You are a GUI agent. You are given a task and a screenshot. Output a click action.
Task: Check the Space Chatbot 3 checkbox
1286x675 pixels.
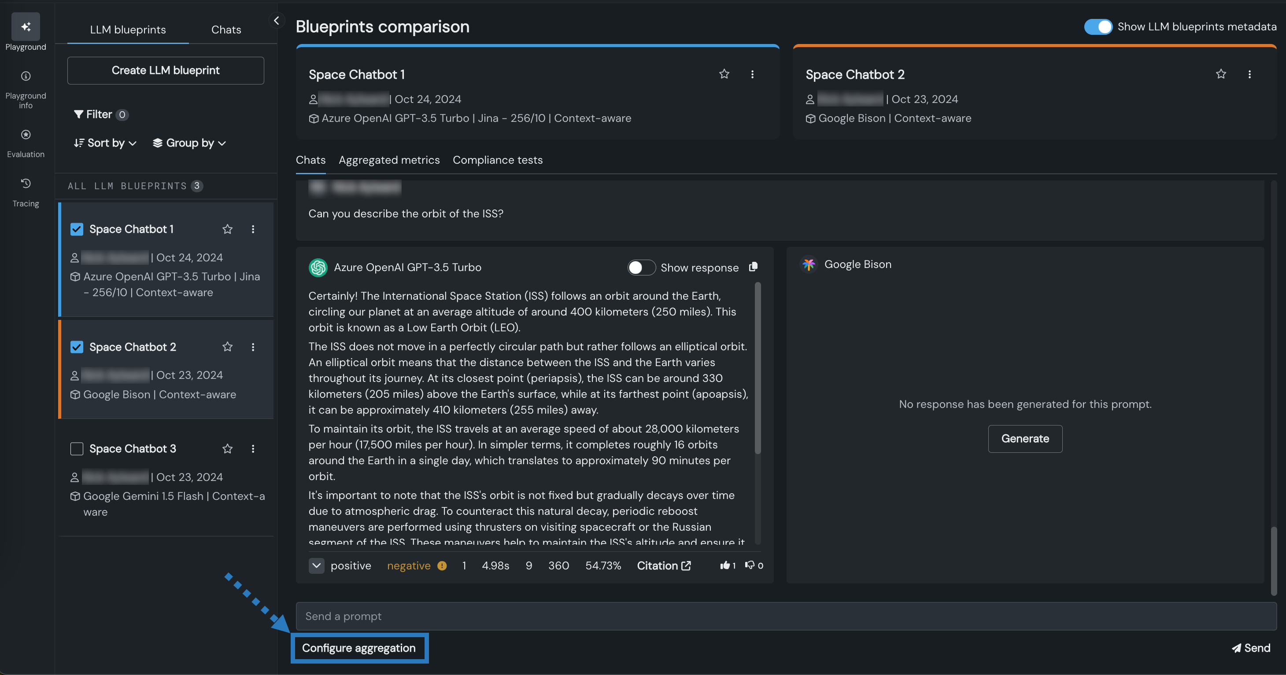click(76, 448)
